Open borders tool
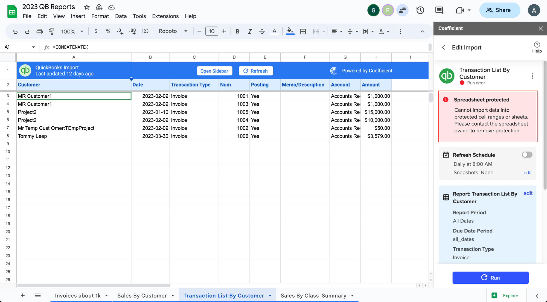Screen dimensions: 547x302 pos(303,31)
